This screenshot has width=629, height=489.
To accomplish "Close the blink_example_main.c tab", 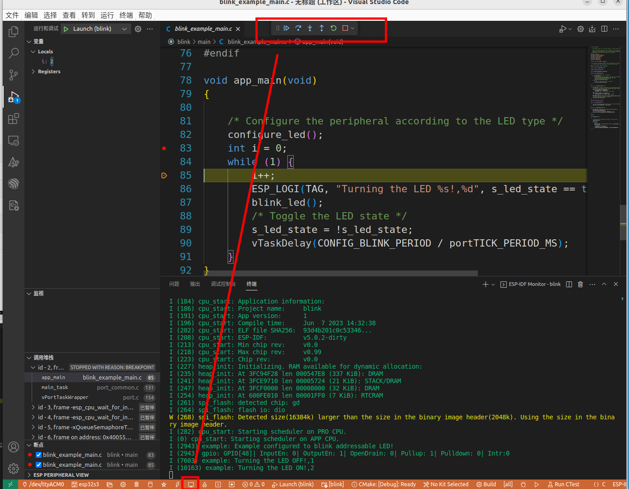I will click(x=238, y=28).
